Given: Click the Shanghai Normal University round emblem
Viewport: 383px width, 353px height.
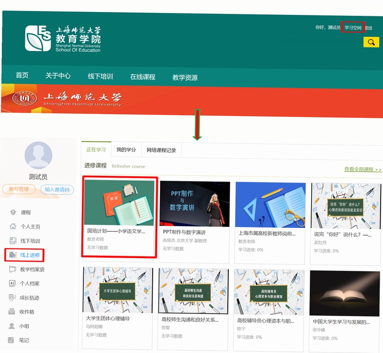Looking at the screenshot, I should pyautogui.click(x=25, y=99).
